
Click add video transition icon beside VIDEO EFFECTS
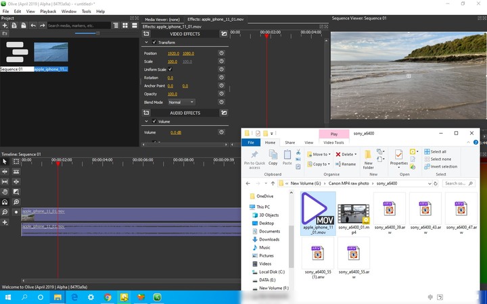[x=224, y=34]
